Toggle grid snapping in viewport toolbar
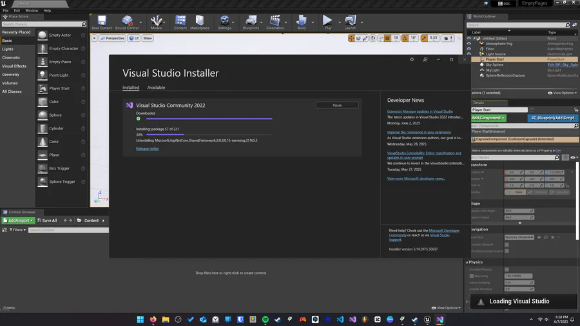This screenshot has height=326, width=580. pyautogui.click(x=387, y=38)
